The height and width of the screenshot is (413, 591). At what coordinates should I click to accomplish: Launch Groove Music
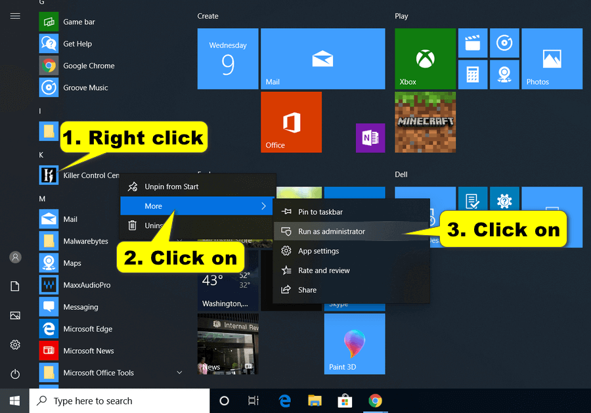(x=85, y=87)
